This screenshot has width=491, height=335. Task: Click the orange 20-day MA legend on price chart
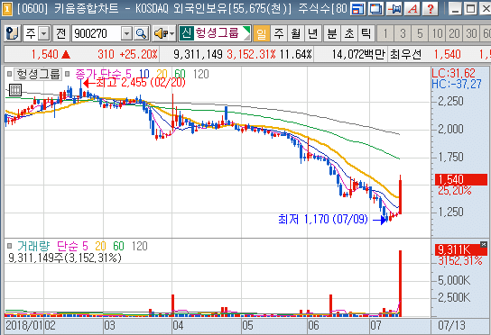[162, 74]
